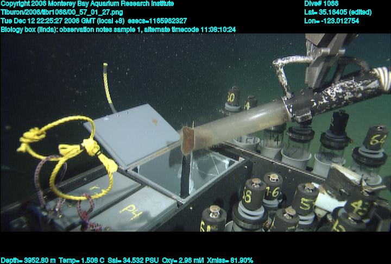
Task: Select the Xmiss= 81.90% reading
Action: 230,261
